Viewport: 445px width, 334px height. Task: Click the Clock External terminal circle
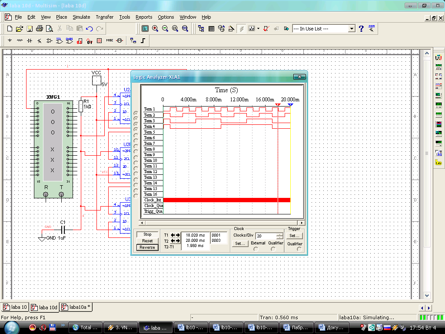click(256, 249)
